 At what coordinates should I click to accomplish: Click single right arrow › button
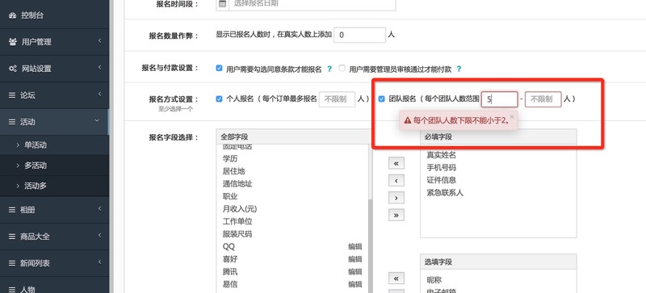[x=396, y=198]
